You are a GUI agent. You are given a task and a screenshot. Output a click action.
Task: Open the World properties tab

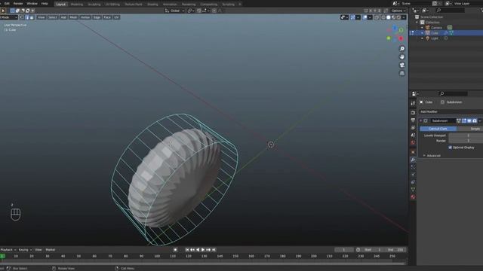click(x=413, y=142)
